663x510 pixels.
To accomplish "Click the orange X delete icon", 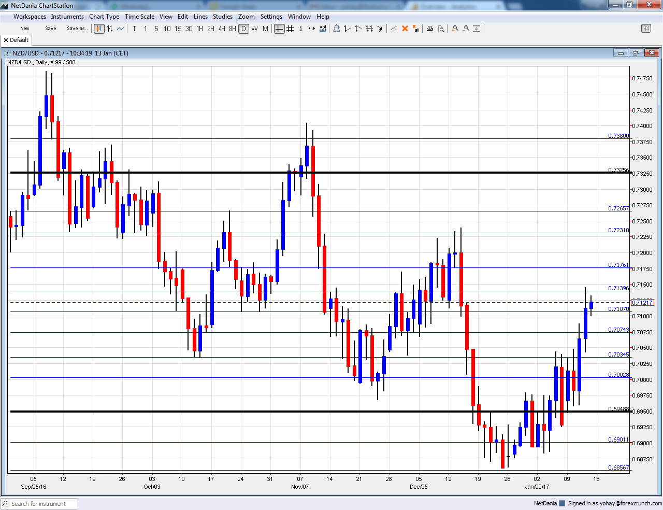I will point(405,29).
